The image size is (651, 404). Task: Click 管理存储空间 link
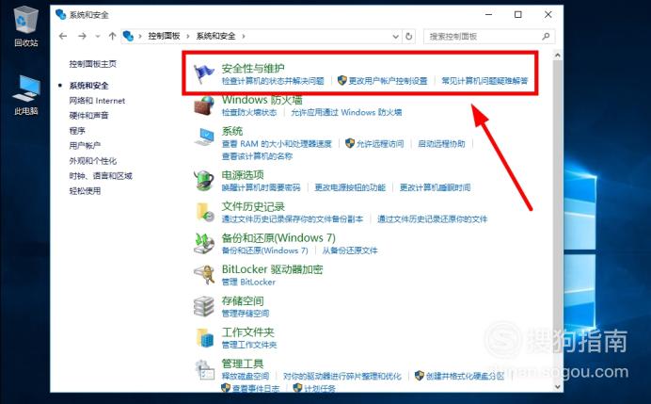[245, 313]
